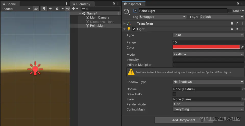Click the Light component bulb icon
The width and height of the screenshot is (245, 126).
click(x=129, y=29)
